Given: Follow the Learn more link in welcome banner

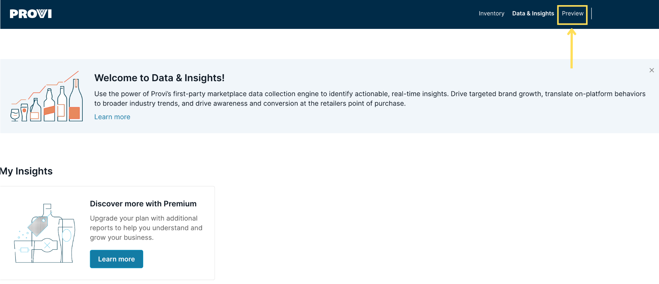Looking at the screenshot, I should coord(112,117).
